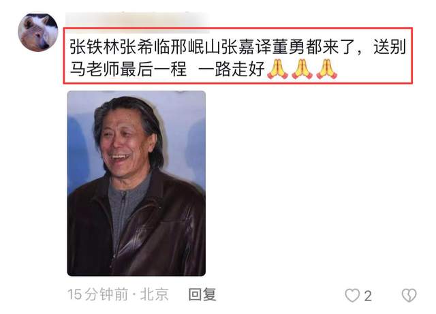
Task: Click the text 马老师最后一程
Action: coord(128,69)
